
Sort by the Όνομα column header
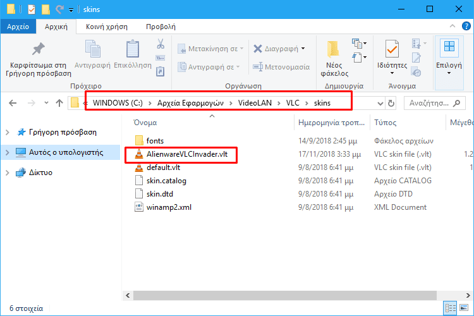pyautogui.click(x=145, y=123)
